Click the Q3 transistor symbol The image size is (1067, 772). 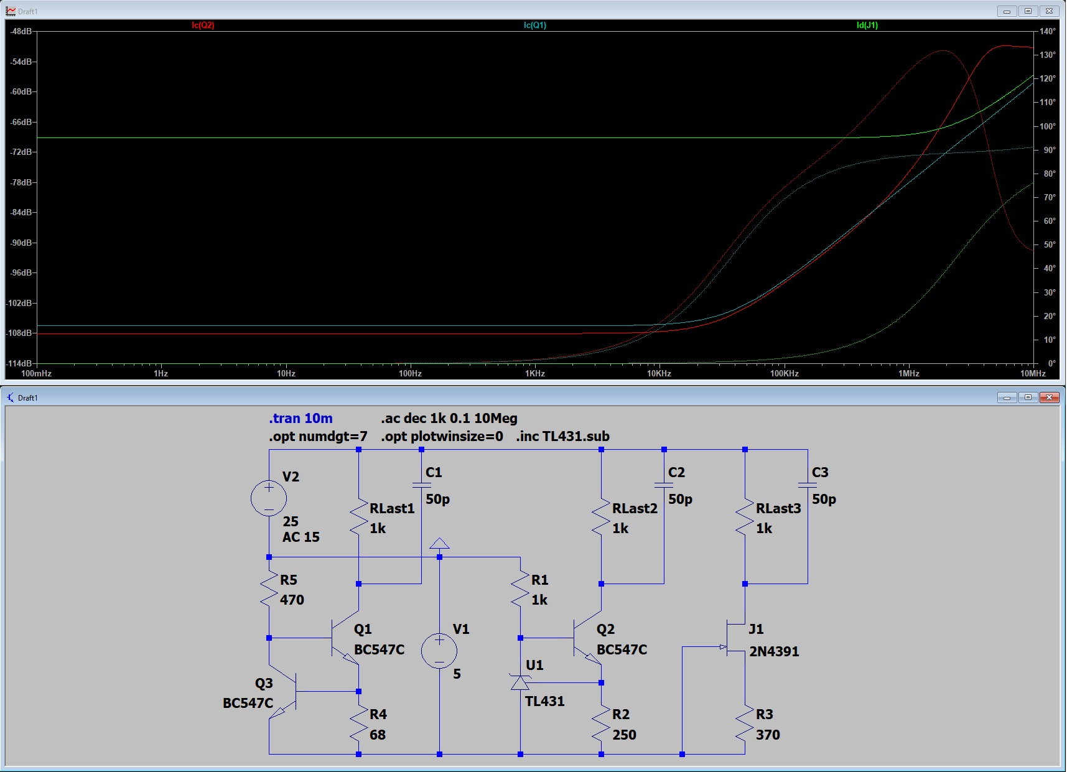pyautogui.click(x=284, y=692)
